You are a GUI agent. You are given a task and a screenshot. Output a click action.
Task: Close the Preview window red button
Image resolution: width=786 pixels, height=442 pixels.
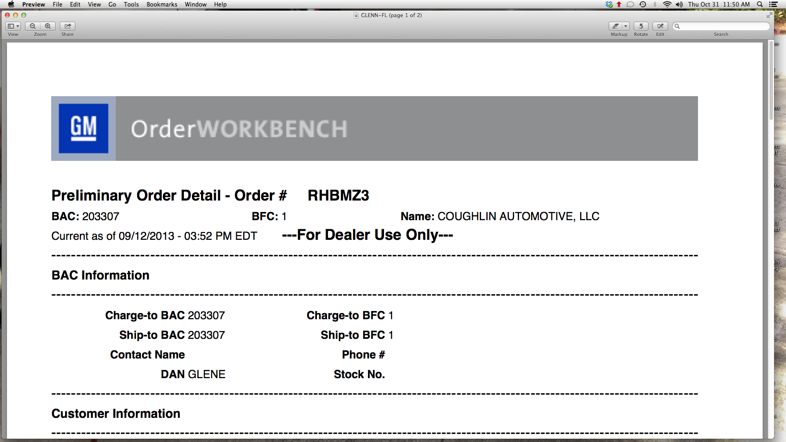pos(7,15)
